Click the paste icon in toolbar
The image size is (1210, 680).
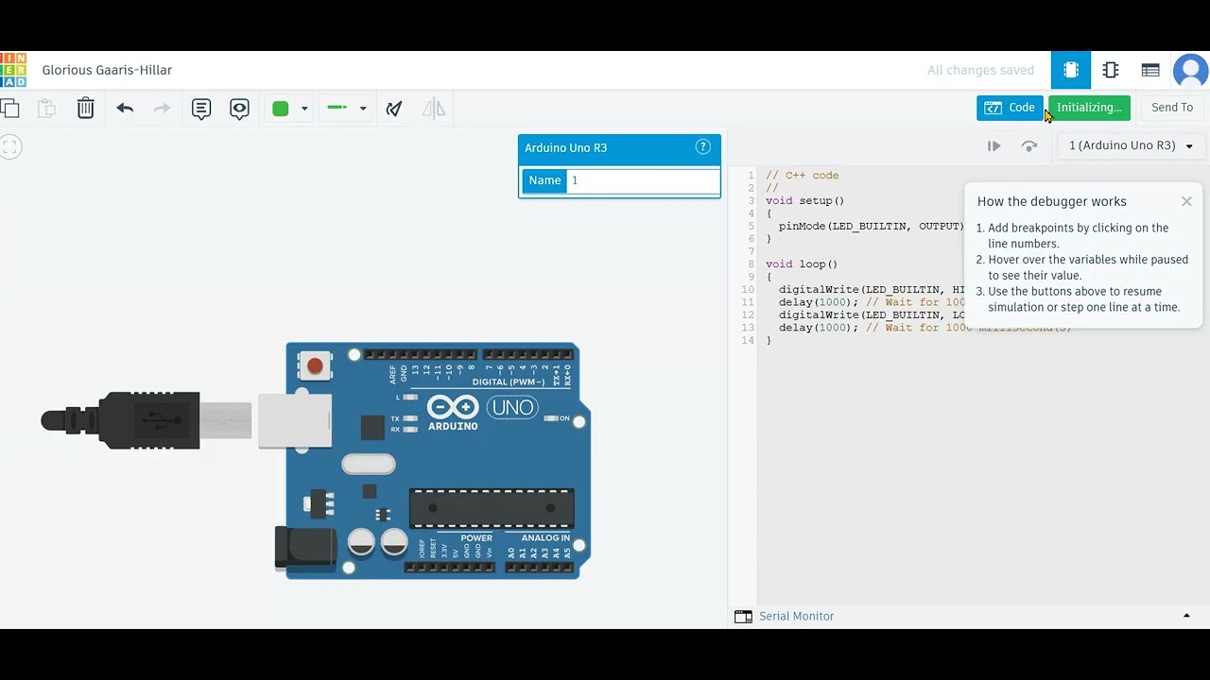coord(46,108)
